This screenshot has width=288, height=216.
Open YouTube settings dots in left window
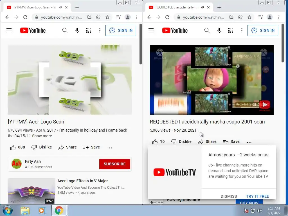click(x=100, y=30)
